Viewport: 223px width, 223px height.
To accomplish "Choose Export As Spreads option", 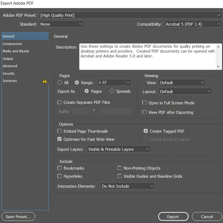I will pos(112,91).
